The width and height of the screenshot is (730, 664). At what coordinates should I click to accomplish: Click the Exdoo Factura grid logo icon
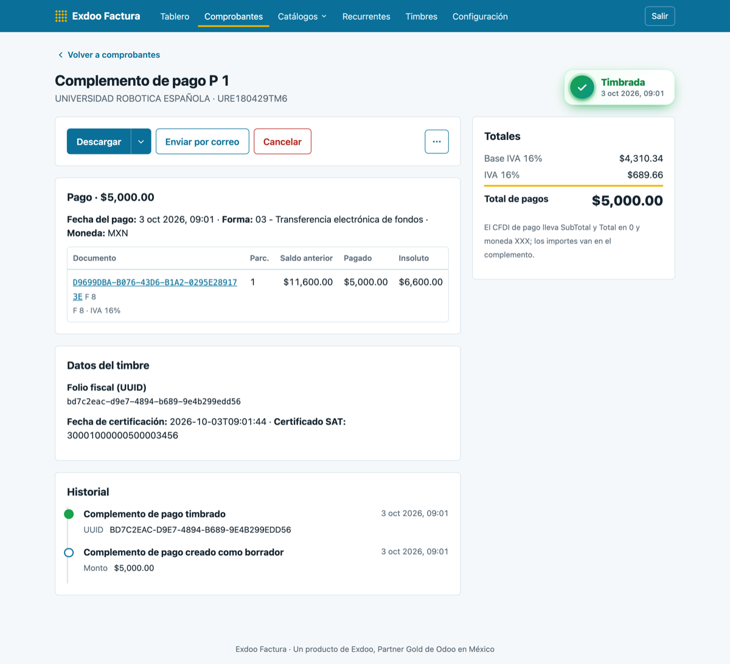point(61,16)
